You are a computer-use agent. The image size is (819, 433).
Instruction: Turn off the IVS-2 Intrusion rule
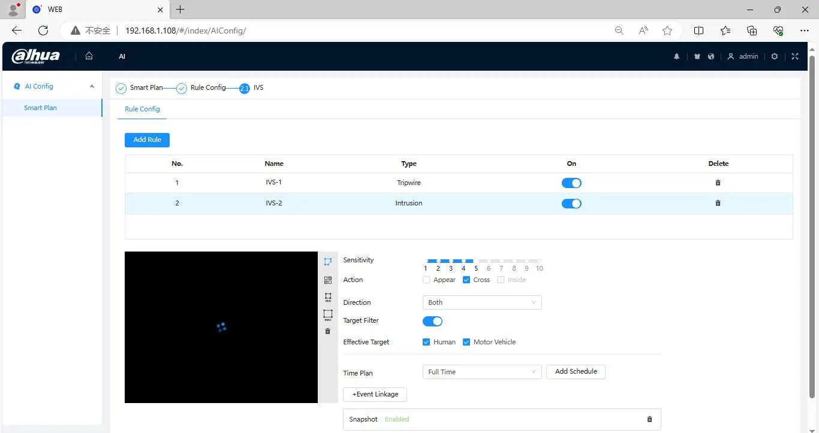(x=571, y=204)
